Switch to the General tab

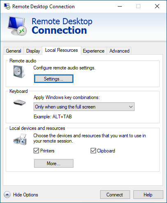(x=14, y=51)
